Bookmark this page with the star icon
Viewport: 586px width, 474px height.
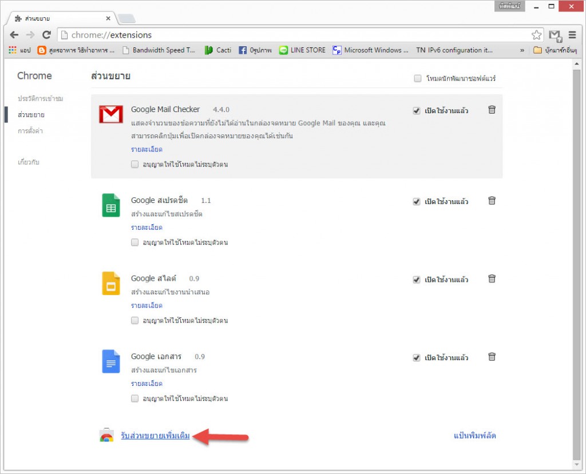[536, 35]
